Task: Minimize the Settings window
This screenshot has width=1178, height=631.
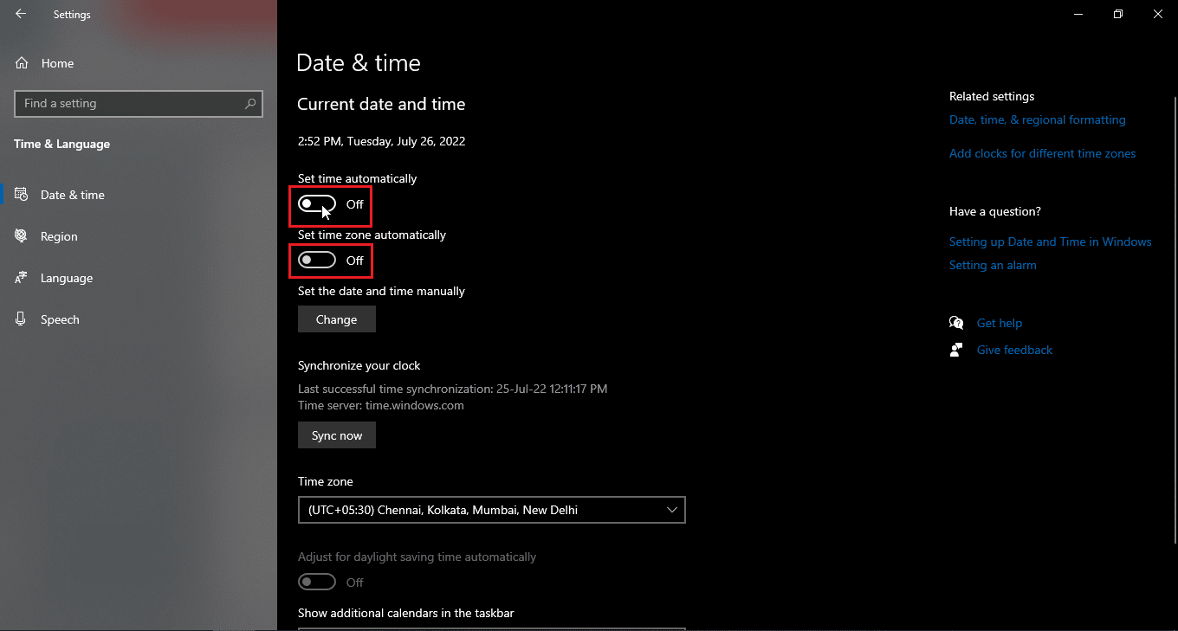Action: [x=1078, y=14]
